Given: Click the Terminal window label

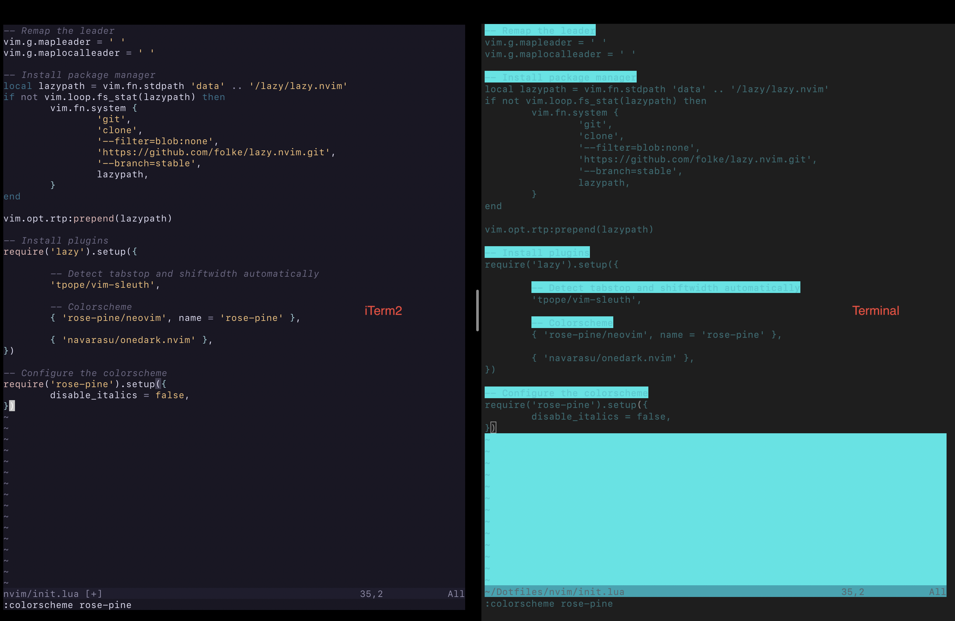Looking at the screenshot, I should [875, 310].
